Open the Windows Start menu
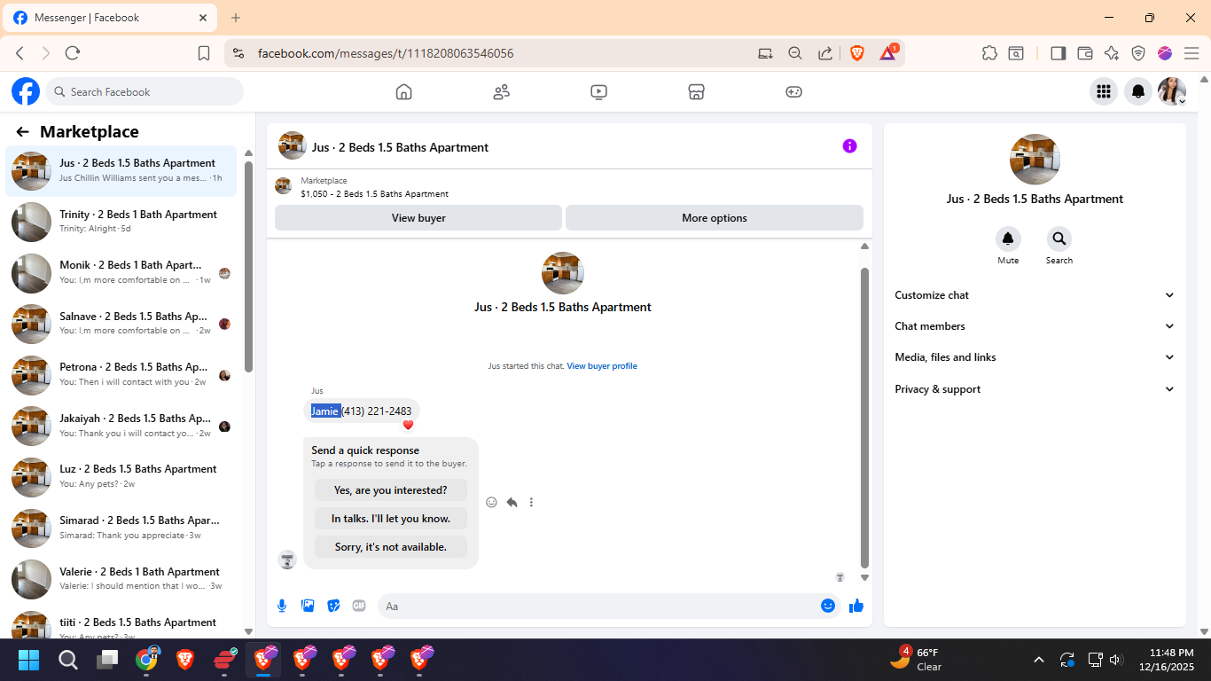This screenshot has height=681, width=1211. click(x=28, y=660)
